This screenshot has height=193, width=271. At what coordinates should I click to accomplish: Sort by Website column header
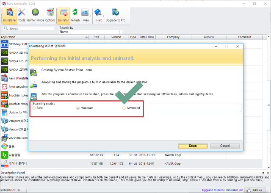point(209,37)
